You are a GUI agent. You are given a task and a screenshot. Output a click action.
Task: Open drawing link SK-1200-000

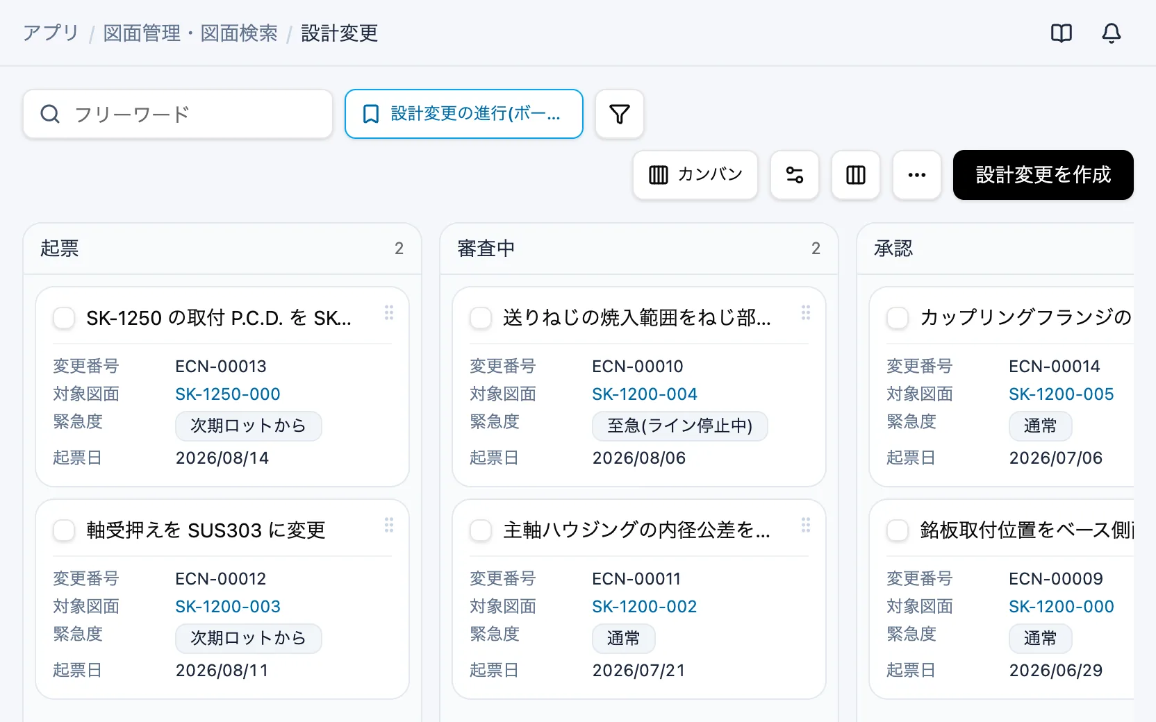pyautogui.click(x=1062, y=606)
